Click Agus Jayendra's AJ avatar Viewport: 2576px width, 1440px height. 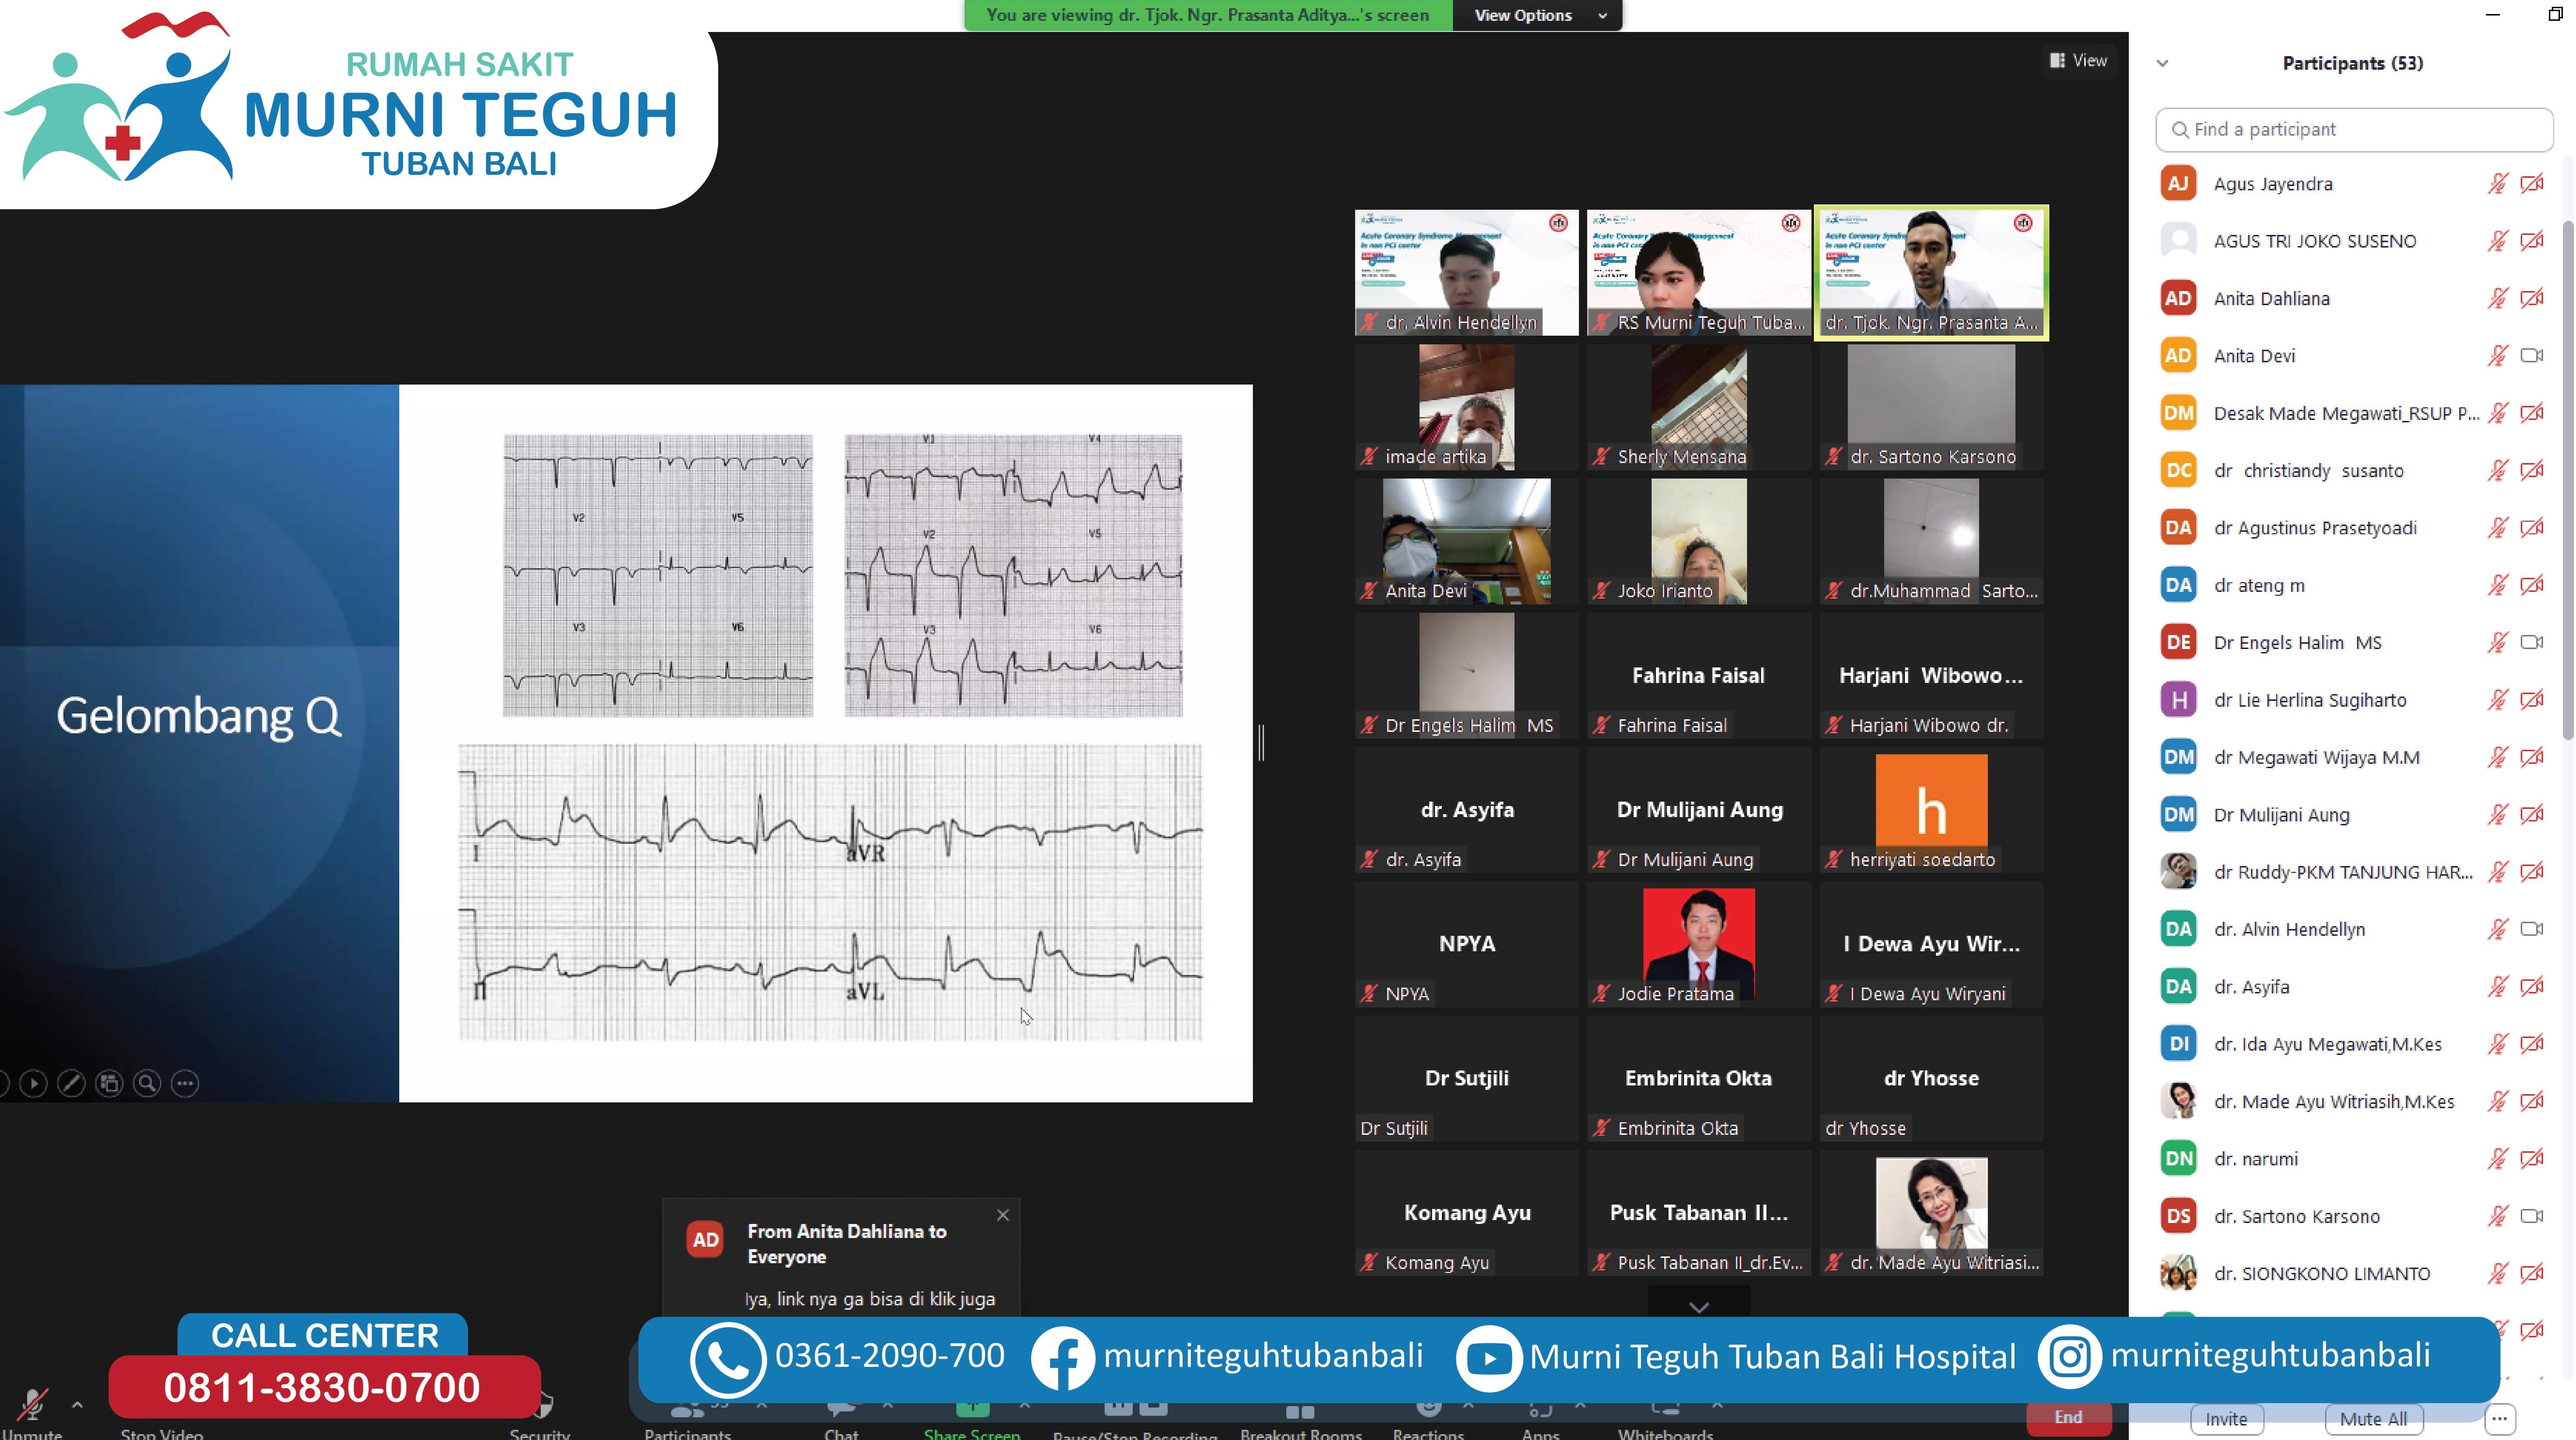tap(2178, 184)
